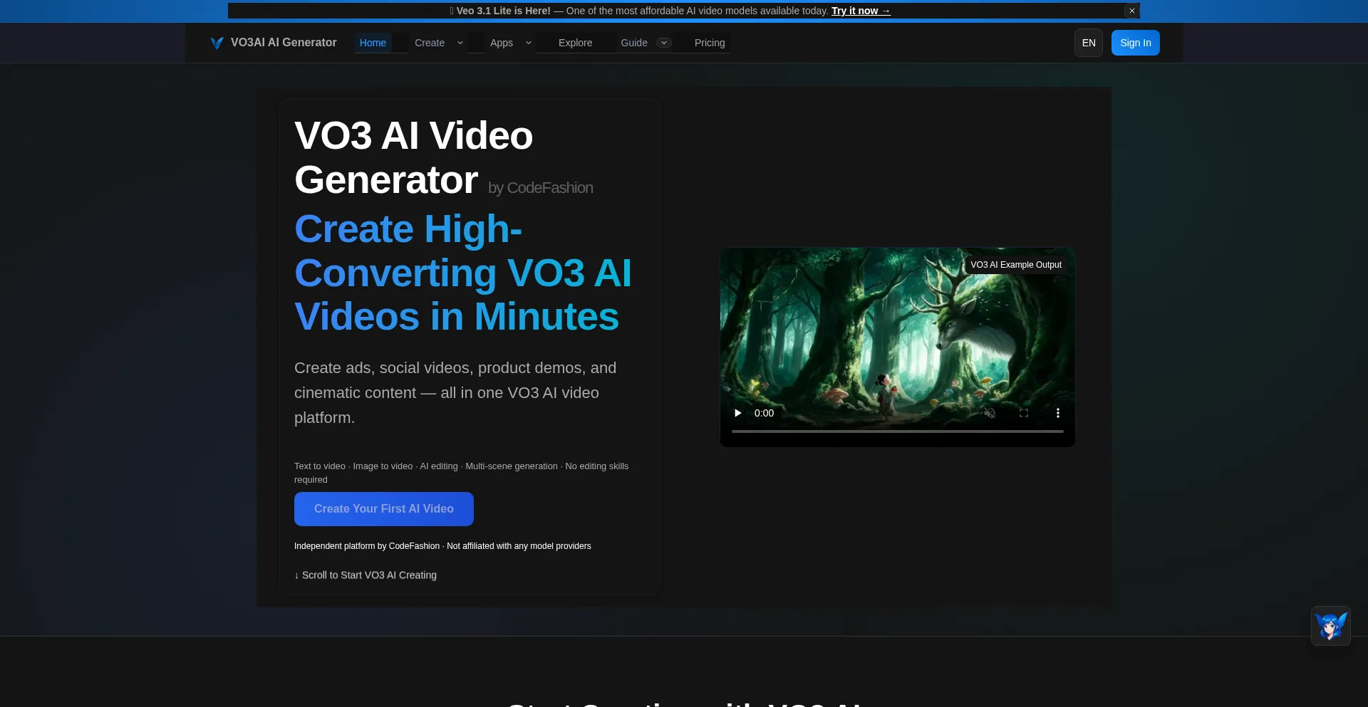Open the Explore page
The width and height of the screenshot is (1368, 707).
pos(576,43)
